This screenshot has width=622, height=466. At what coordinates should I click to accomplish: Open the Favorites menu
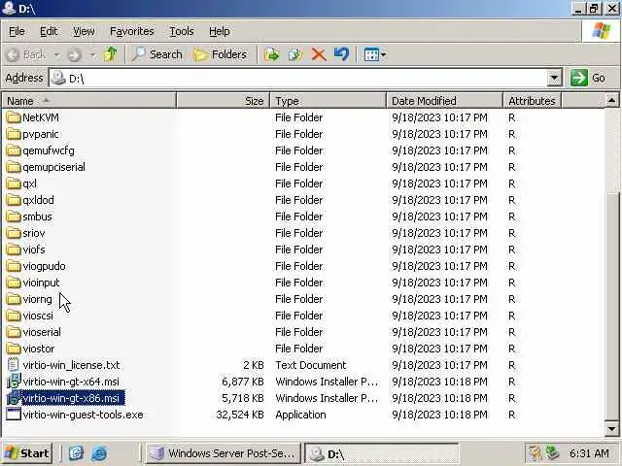132,31
